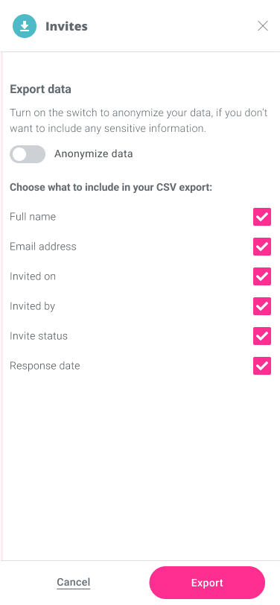Click the Cancel link
This screenshot has height=605, width=280.
[x=73, y=582]
